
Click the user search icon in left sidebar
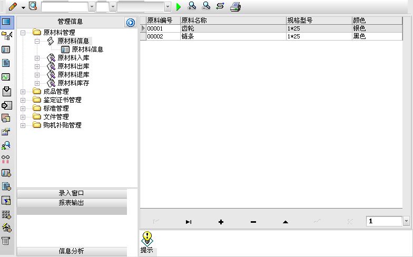(x=6, y=145)
